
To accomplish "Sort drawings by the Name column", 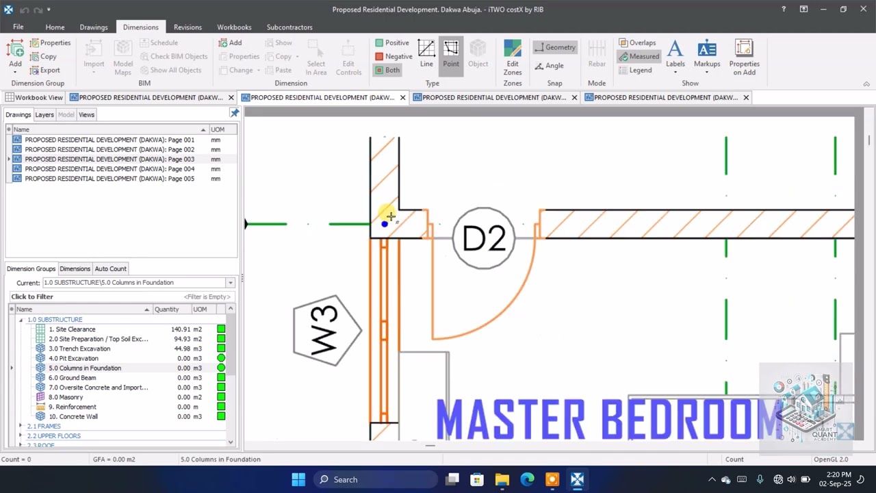I will point(109,129).
